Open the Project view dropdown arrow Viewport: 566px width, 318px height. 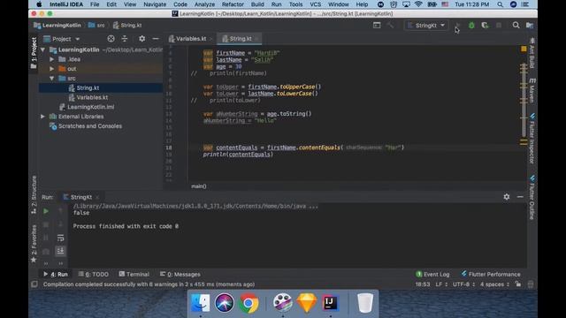pos(78,39)
